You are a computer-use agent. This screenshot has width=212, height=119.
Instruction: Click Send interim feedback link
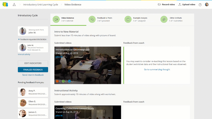tap(33, 75)
